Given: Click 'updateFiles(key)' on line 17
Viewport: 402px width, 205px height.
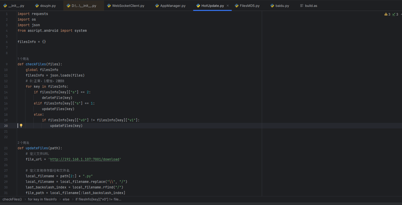Looking at the screenshot, I should pos(58,109).
